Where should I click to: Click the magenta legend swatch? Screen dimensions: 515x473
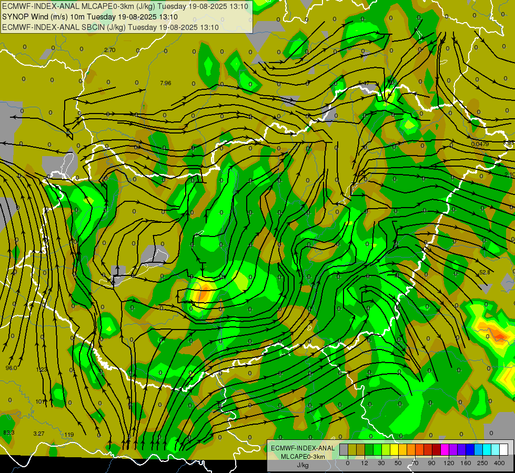coord(445,450)
